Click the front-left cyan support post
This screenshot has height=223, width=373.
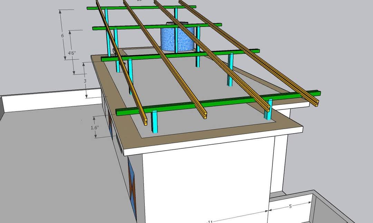pyautogui.click(x=155, y=122)
